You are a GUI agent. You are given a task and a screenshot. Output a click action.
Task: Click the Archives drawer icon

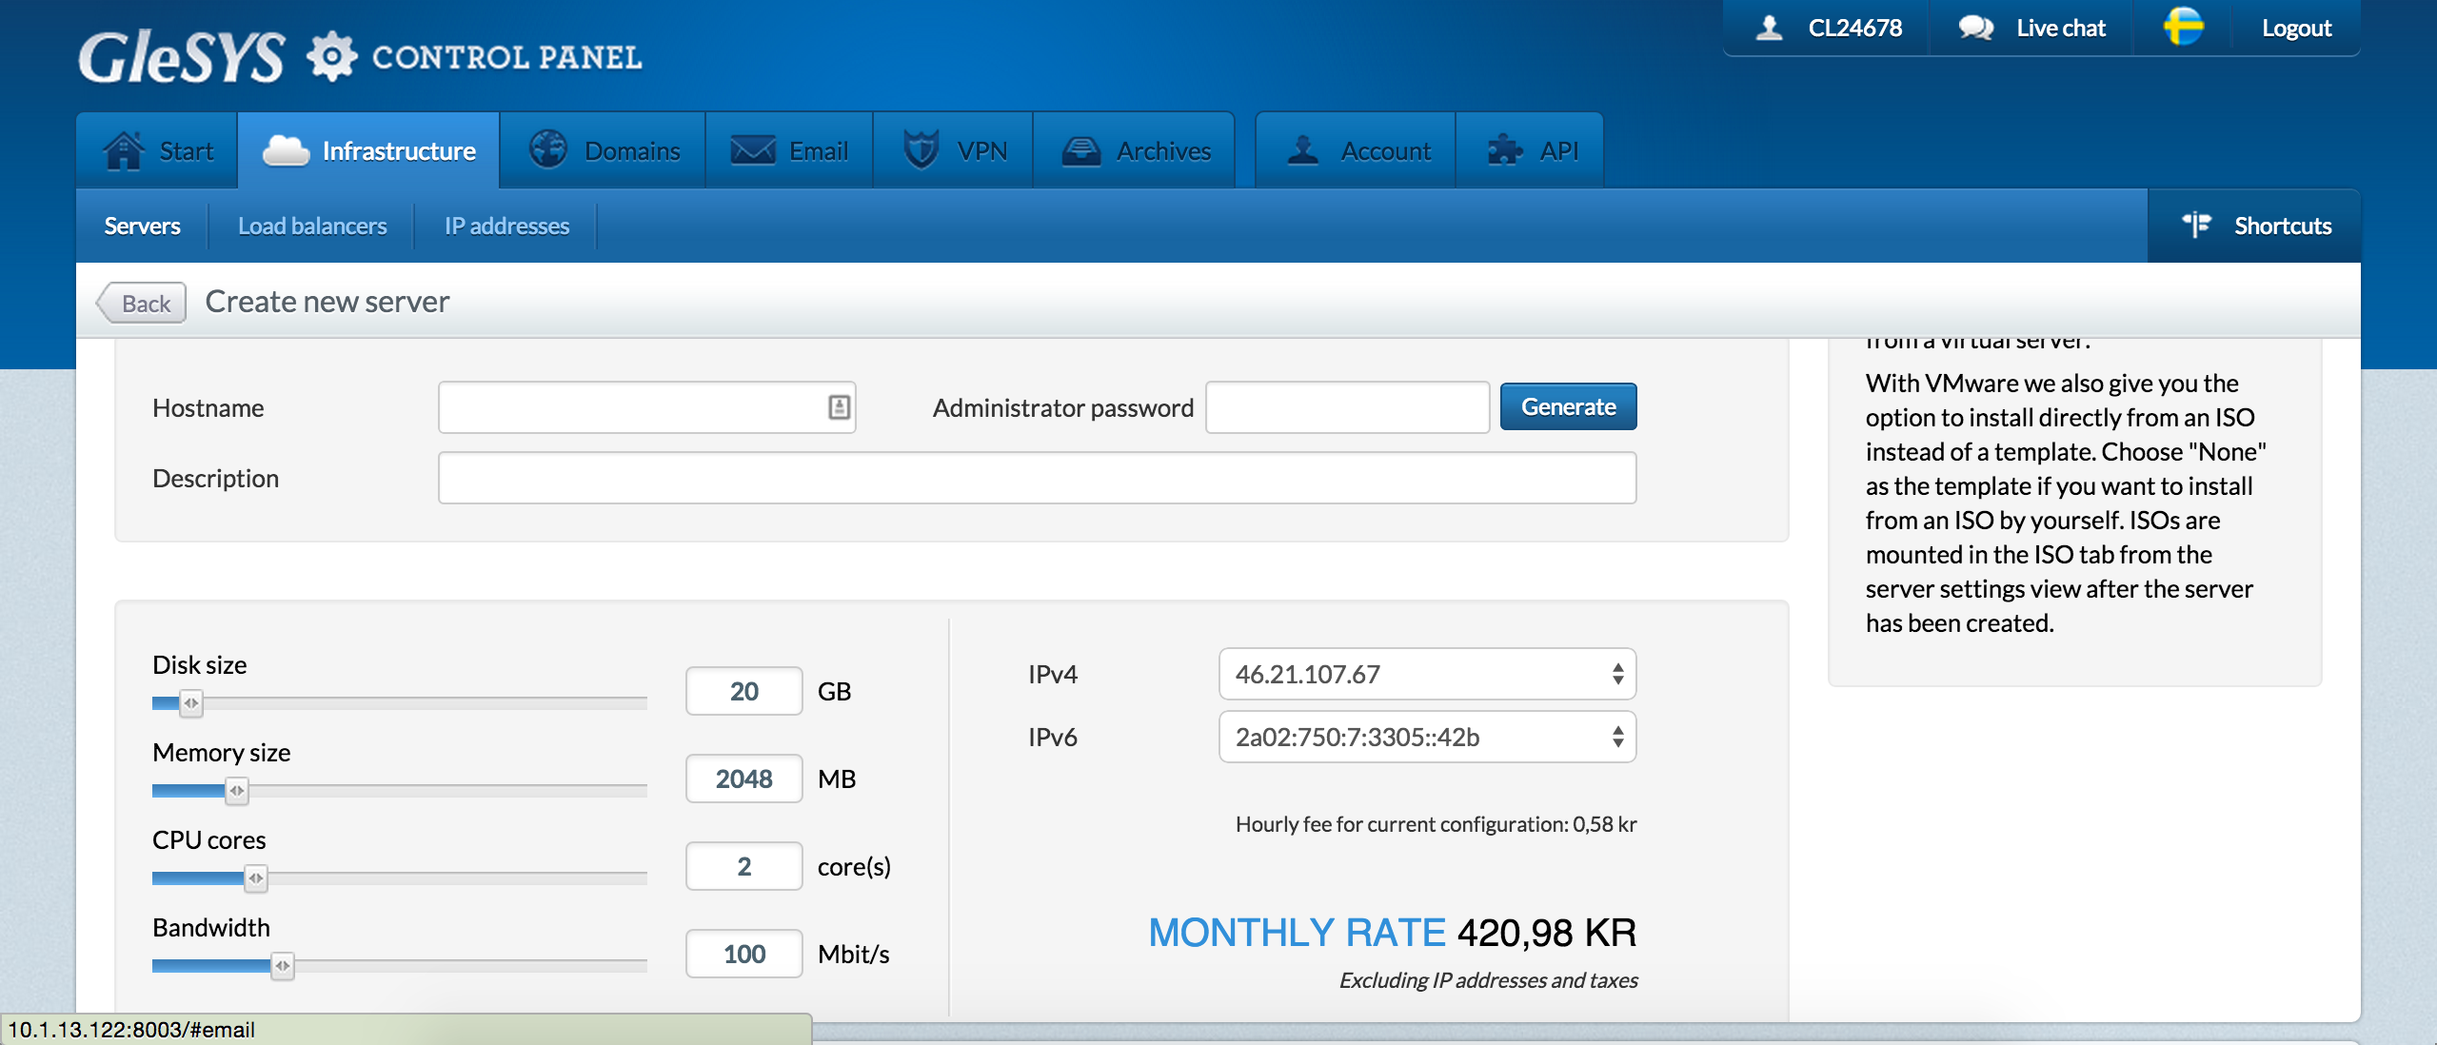pos(1081,150)
